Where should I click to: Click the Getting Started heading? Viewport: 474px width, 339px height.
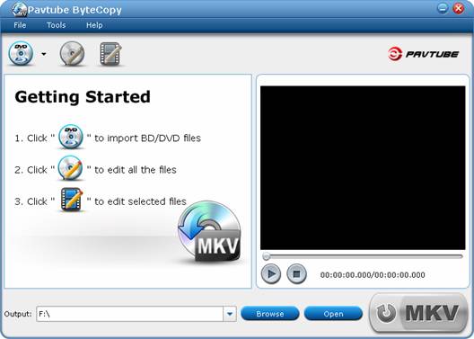point(83,97)
